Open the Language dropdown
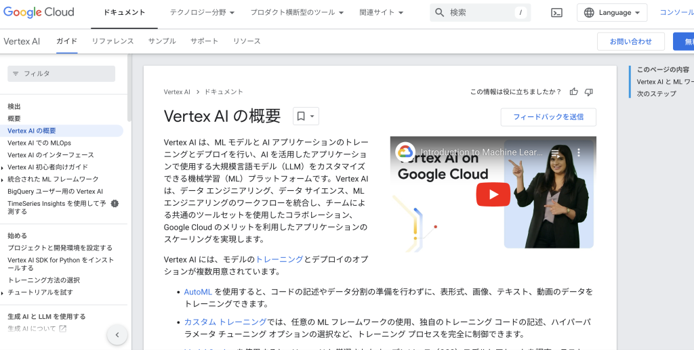 click(x=612, y=13)
